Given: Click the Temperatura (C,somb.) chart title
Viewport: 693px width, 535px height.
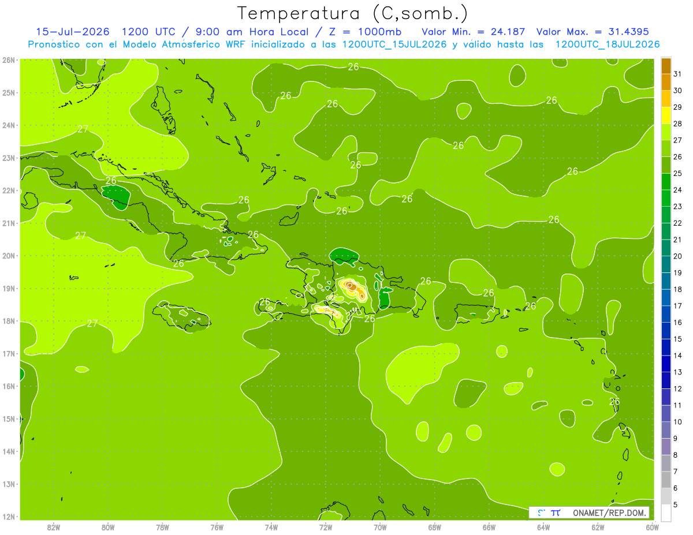Looking at the screenshot, I should (353, 14).
